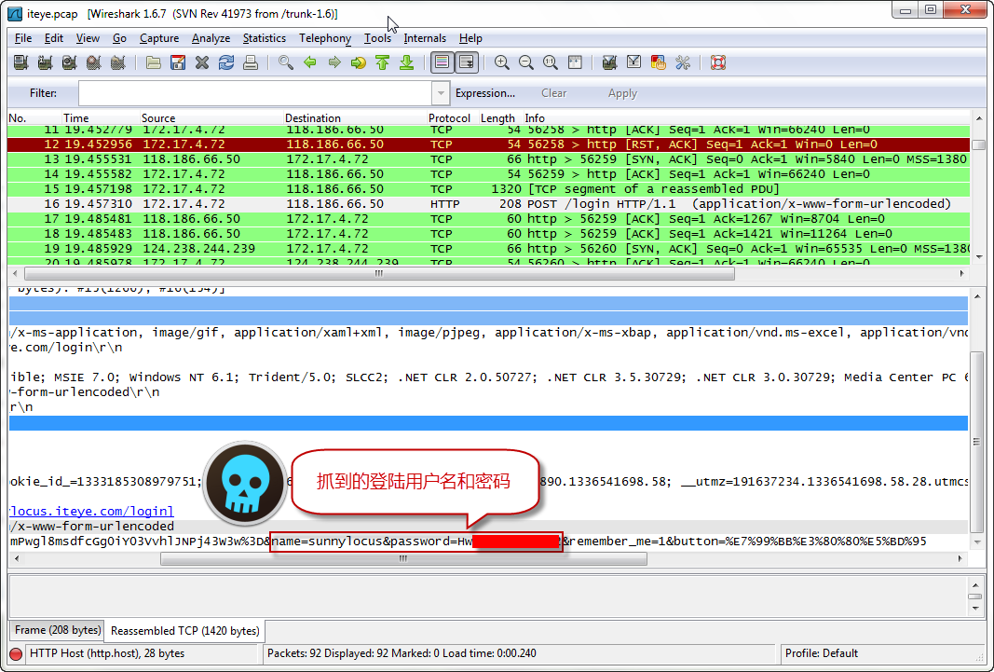Jump to last packet icon
This screenshot has height=672, width=994.
tap(407, 62)
